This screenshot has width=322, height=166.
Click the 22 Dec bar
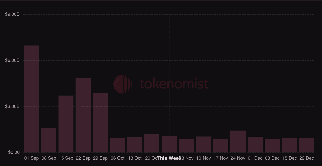click(307, 145)
